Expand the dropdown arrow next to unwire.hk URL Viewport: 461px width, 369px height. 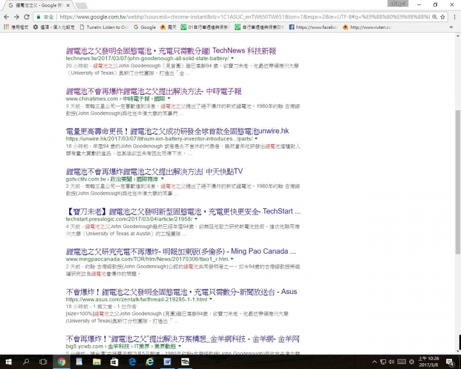pyautogui.click(x=256, y=138)
